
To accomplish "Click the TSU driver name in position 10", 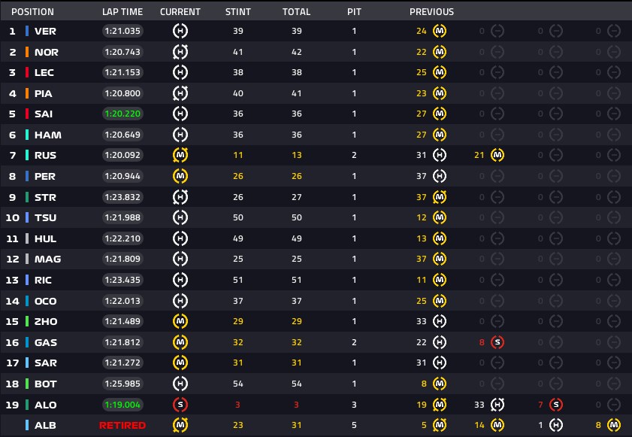I will (x=47, y=217).
